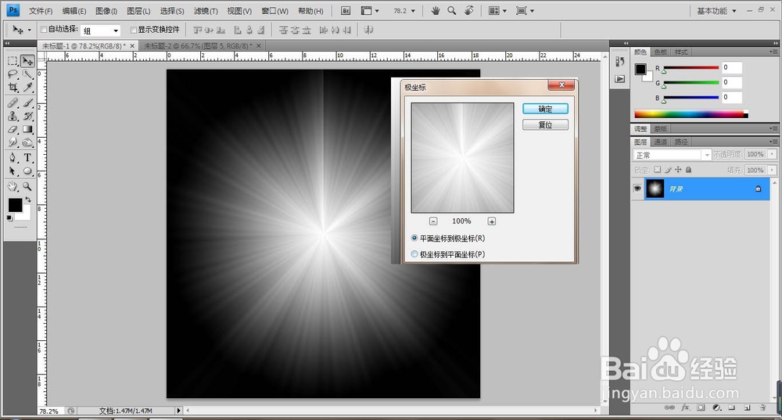Toggle lock all padlock icon
Image resolution: width=782 pixels, height=420 pixels.
(x=689, y=170)
